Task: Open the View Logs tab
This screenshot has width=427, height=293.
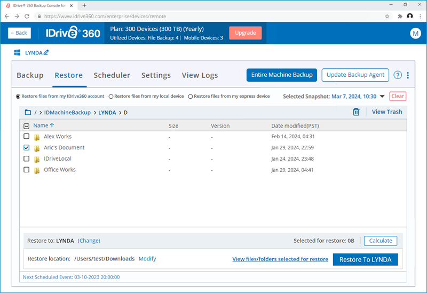Action: (x=200, y=75)
